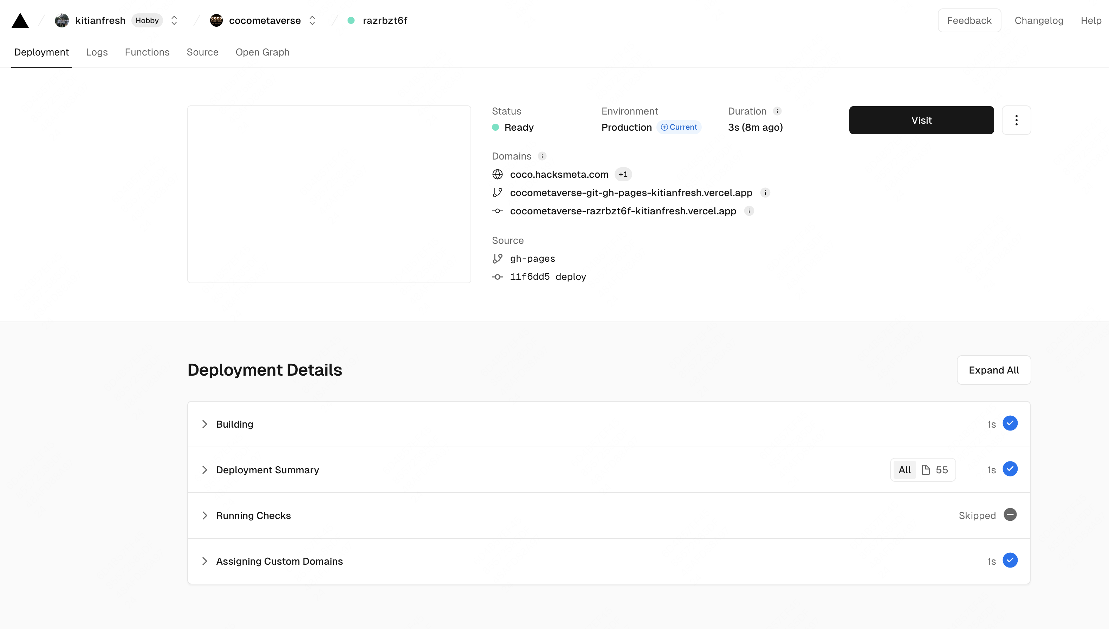Switch to the Source tab
Image resolution: width=1109 pixels, height=629 pixels.
click(203, 52)
